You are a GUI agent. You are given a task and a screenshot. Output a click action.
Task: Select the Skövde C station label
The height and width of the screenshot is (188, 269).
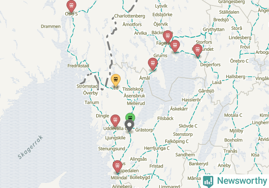click(188, 126)
